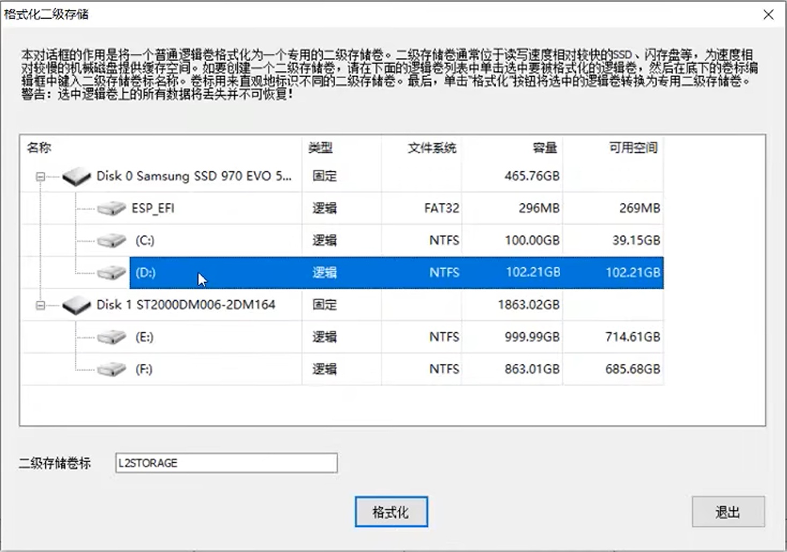Sort by the 容量 column header
This screenshot has width=787, height=552.
pos(544,148)
